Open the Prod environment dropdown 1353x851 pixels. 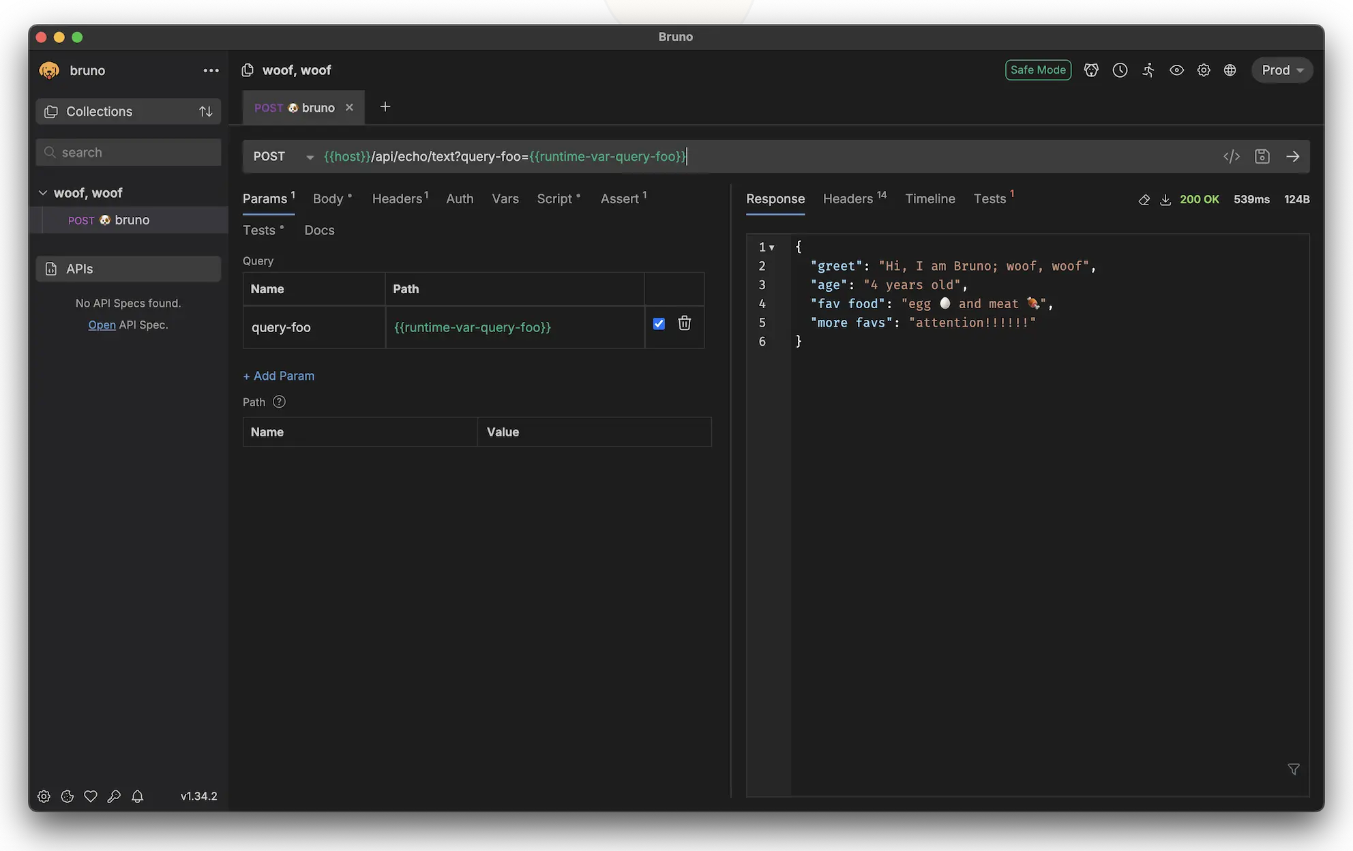[x=1281, y=70]
